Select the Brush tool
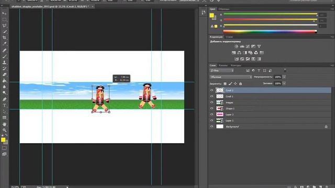The height and width of the screenshot is (188, 335). pyautogui.click(x=4, y=56)
